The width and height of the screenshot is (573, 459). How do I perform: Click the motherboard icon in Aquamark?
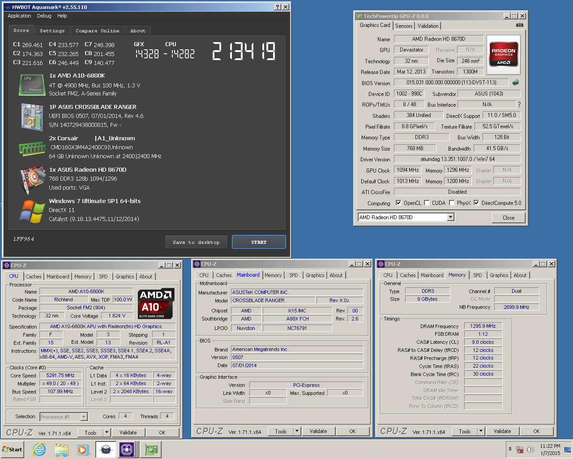pyautogui.click(x=32, y=117)
